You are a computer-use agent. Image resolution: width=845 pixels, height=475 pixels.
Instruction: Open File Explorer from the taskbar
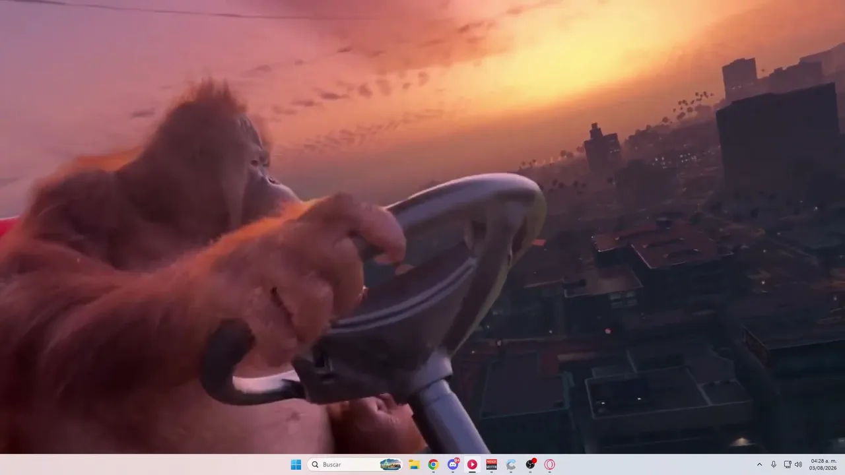tap(414, 464)
